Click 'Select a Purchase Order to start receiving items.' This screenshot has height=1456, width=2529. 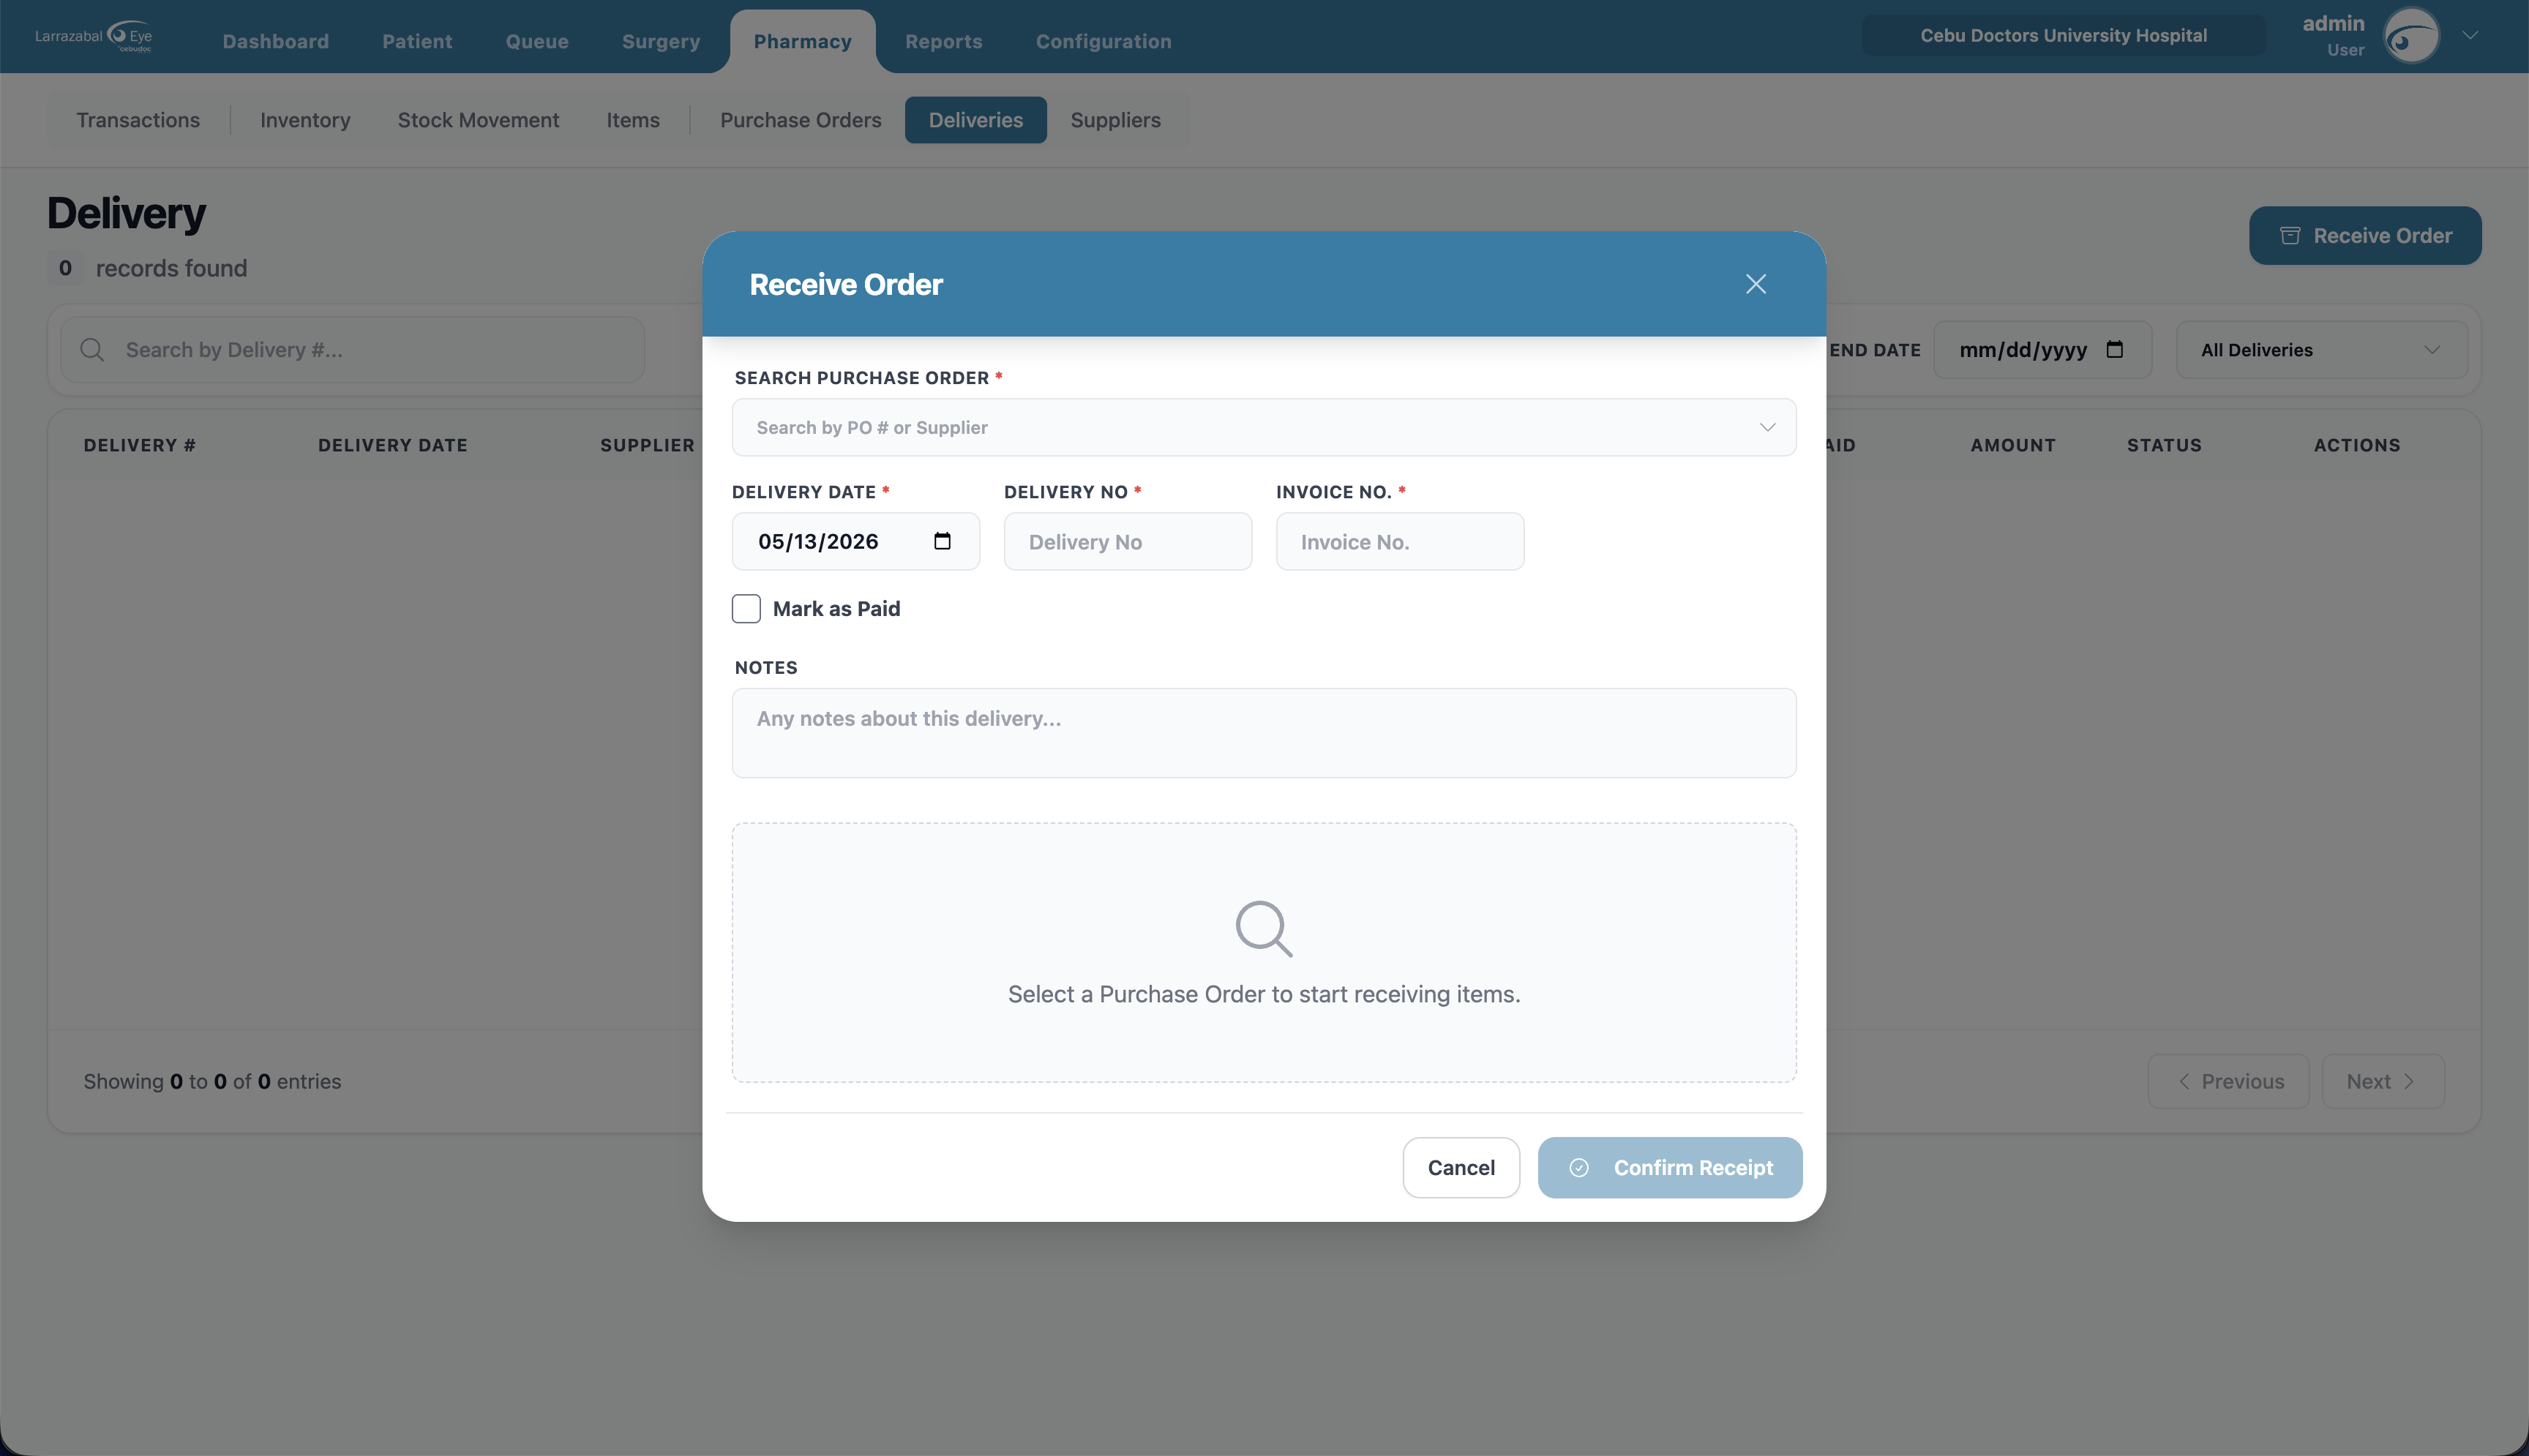pos(1263,994)
